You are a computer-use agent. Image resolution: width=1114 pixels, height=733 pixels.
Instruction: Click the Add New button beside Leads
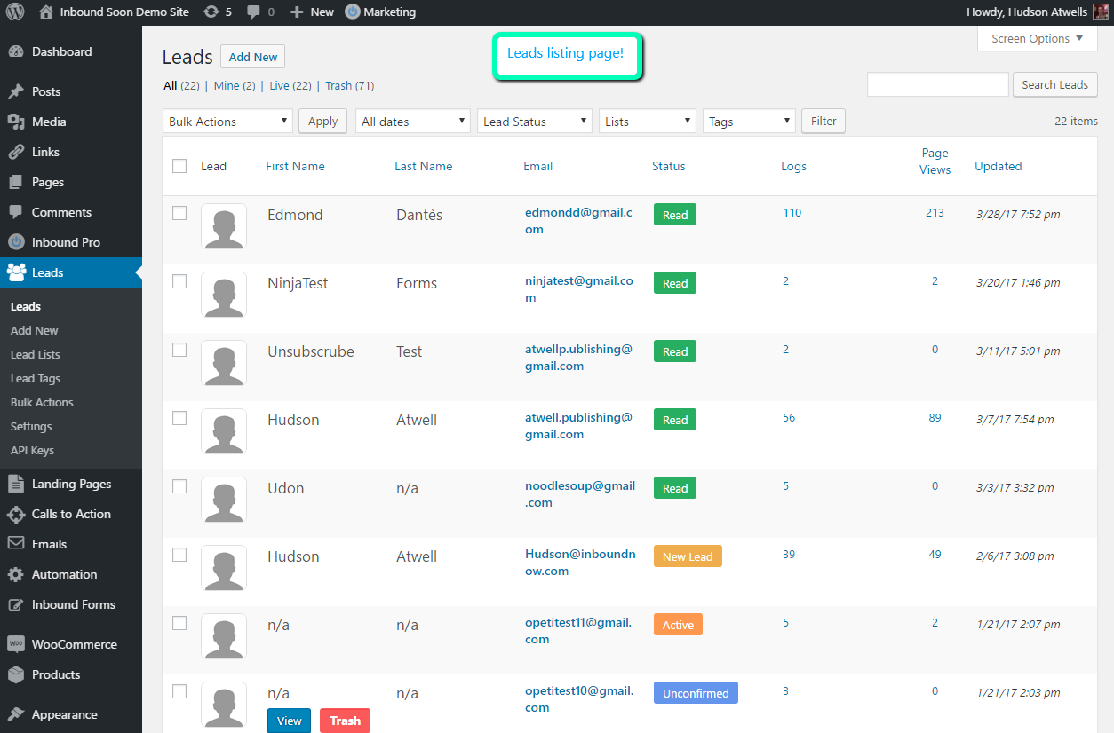[x=253, y=57]
